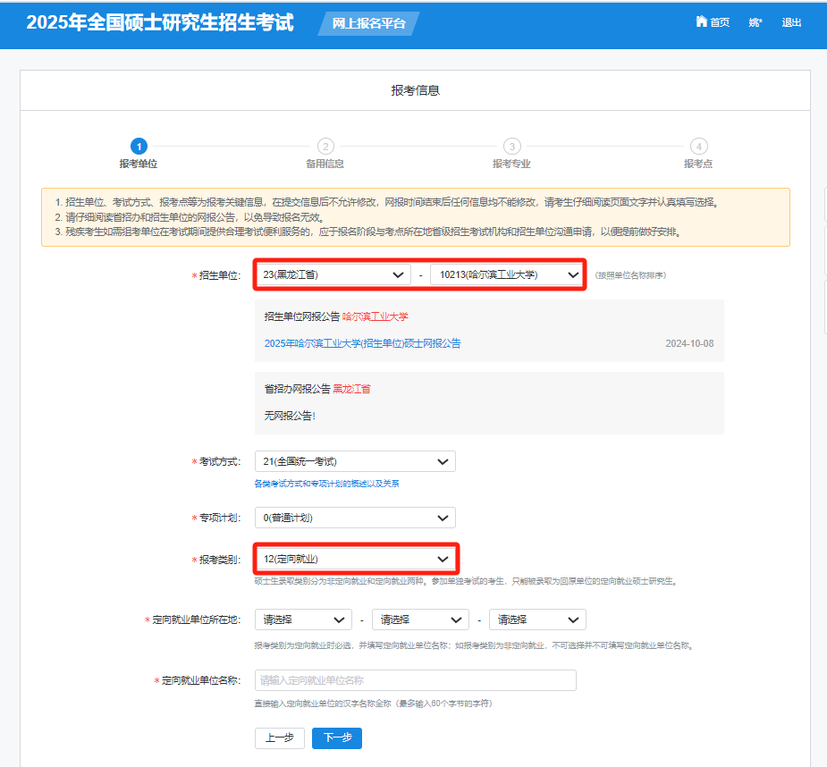Click the home icon in header

click(x=702, y=22)
